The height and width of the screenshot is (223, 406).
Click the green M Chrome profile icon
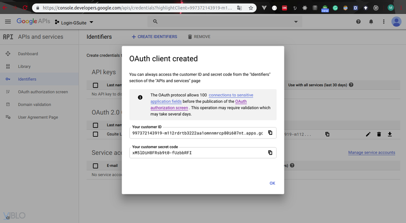tap(390, 8)
